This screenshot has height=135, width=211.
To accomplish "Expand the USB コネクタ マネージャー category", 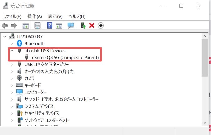I will click(12, 65).
